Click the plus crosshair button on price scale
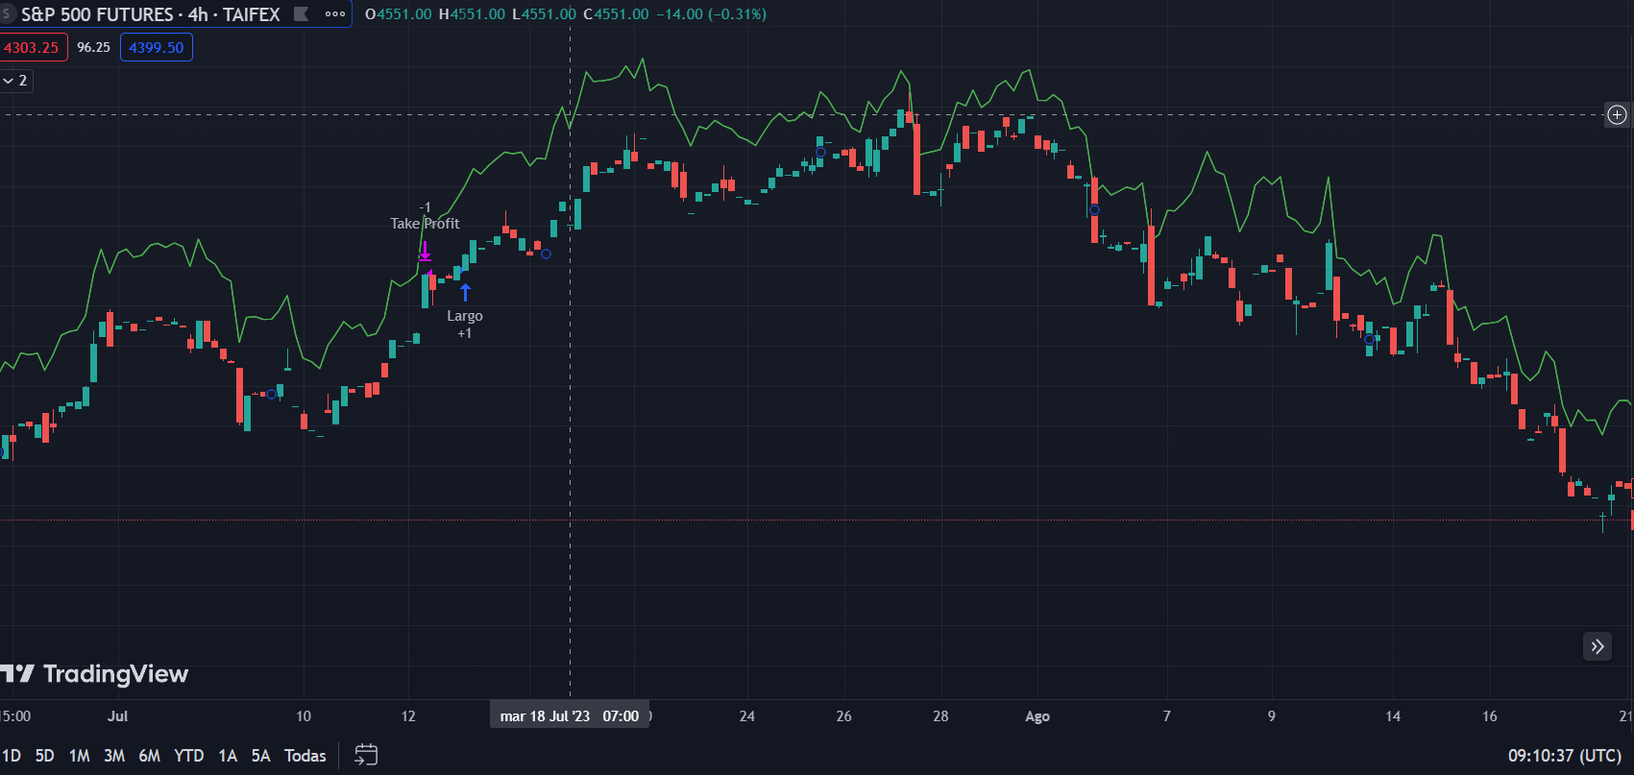The height and width of the screenshot is (775, 1634). click(1618, 115)
